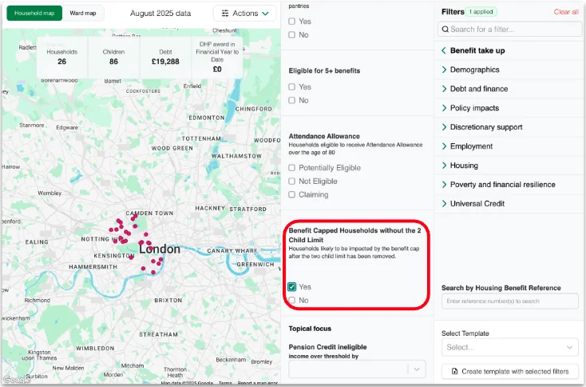Check Potentially Eligible for Attendance Allowance
586x387 pixels.
pos(292,168)
